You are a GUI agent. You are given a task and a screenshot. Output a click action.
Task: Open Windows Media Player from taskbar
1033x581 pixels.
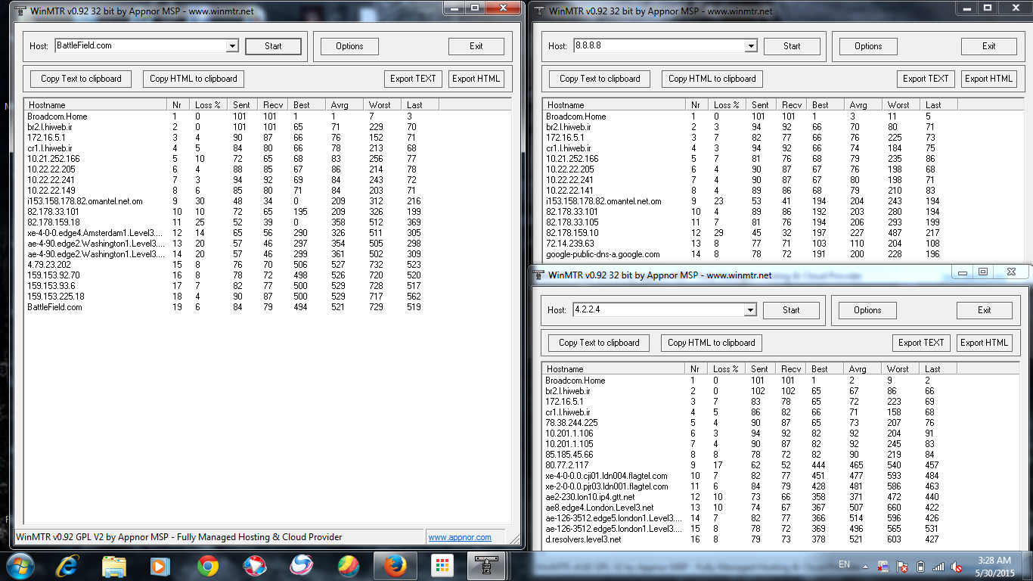tap(160, 565)
